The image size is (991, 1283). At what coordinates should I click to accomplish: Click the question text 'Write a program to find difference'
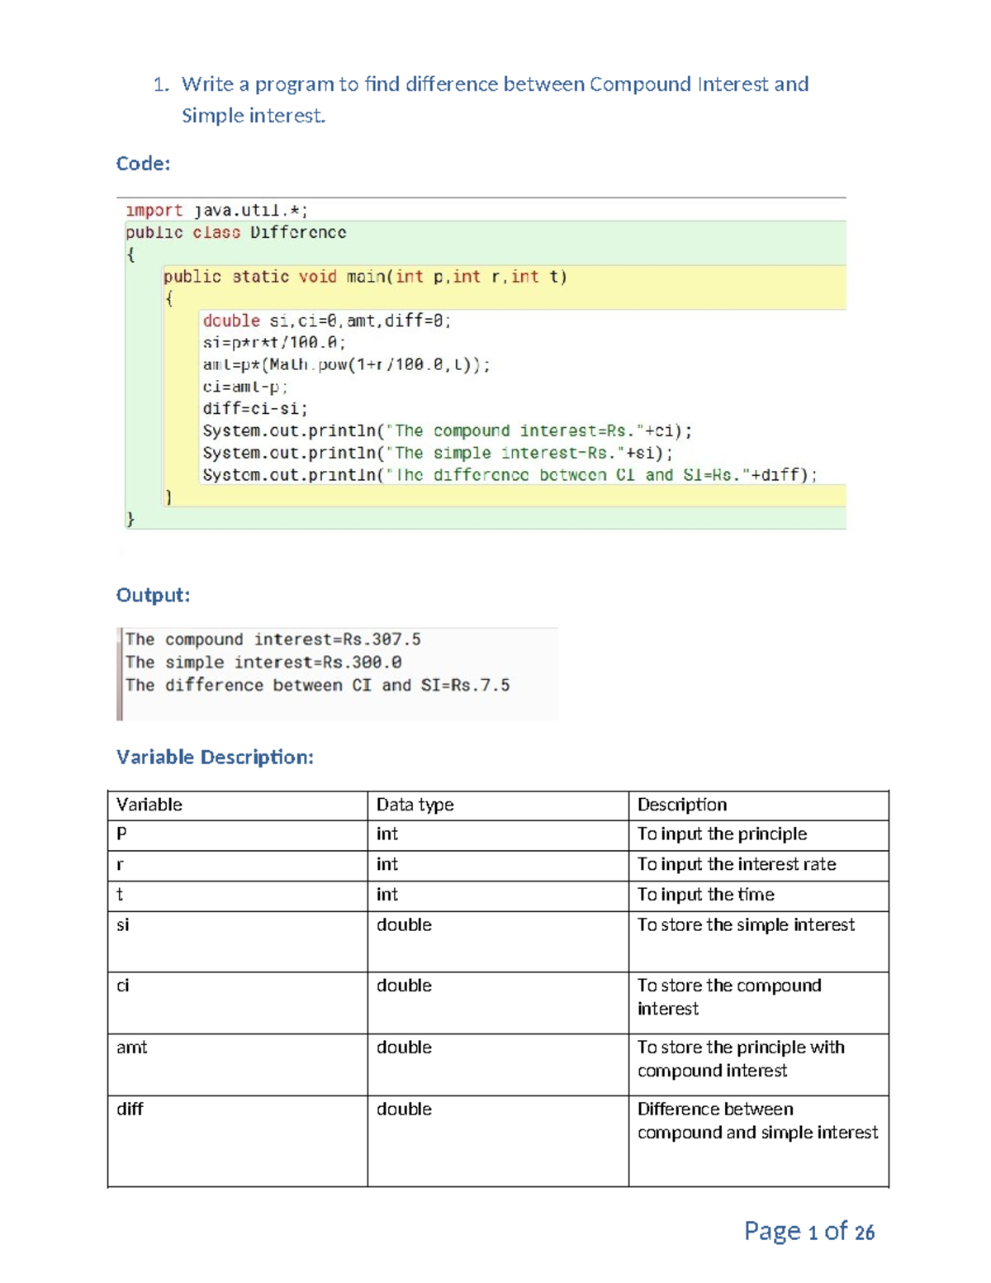pyautogui.click(x=340, y=84)
